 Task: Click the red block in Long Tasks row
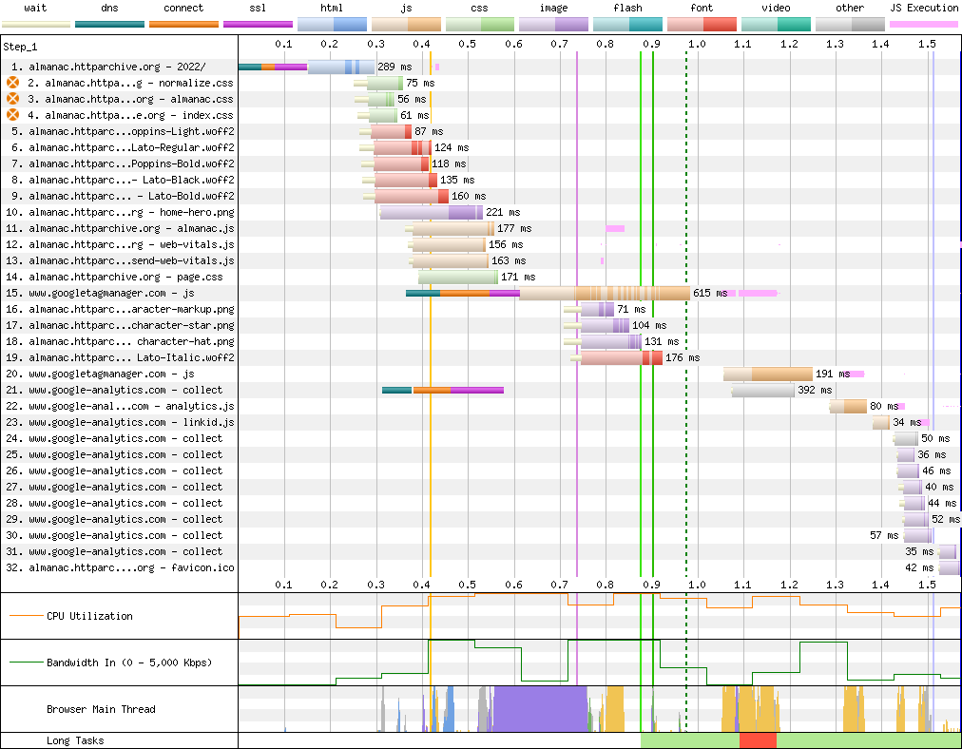pos(758,740)
